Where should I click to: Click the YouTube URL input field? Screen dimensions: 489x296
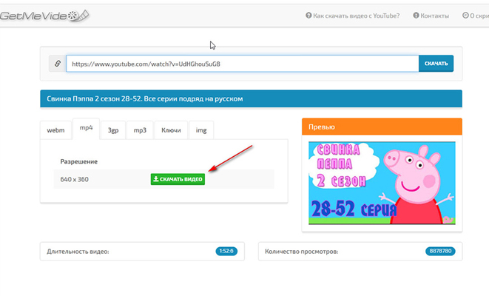pyautogui.click(x=242, y=64)
